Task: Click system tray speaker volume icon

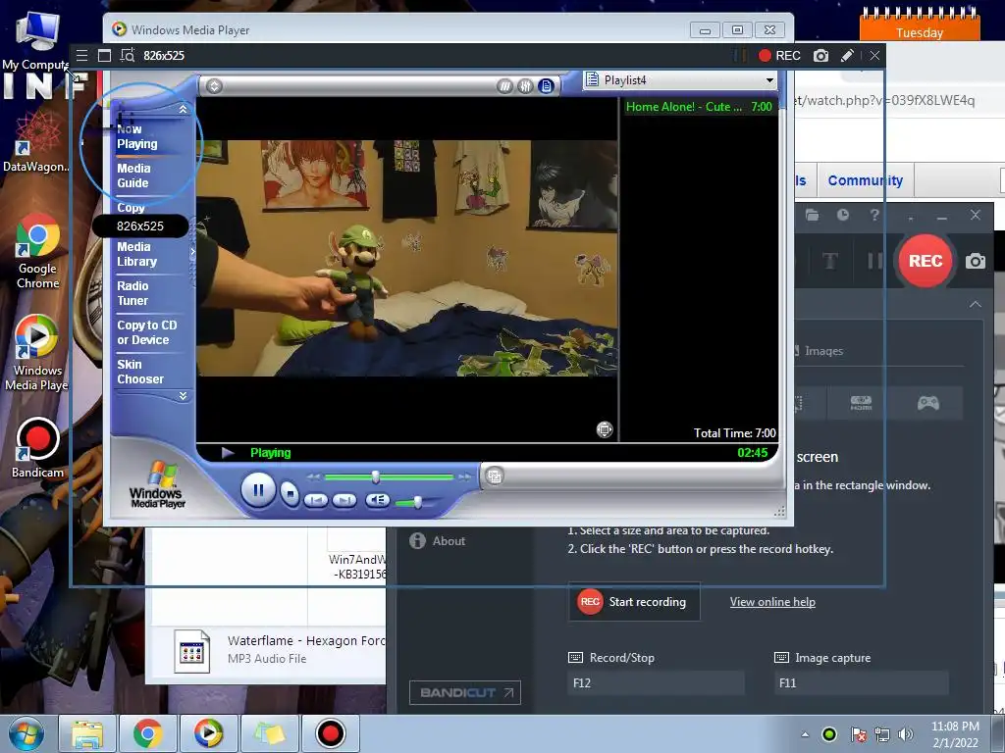Action: tap(906, 734)
